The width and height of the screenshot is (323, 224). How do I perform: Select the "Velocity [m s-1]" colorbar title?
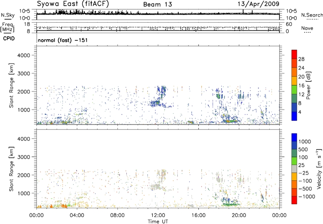point(319,169)
